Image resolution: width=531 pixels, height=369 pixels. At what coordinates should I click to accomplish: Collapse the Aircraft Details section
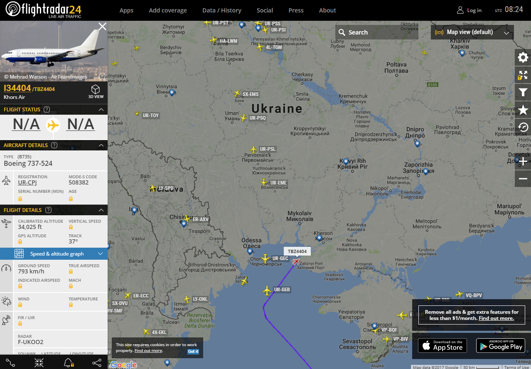point(101,145)
